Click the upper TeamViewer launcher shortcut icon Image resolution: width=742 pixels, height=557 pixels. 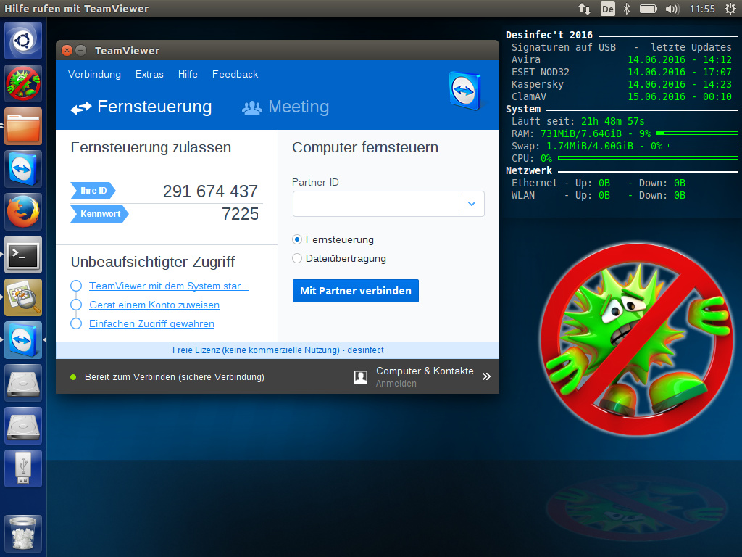pos(23,169)
